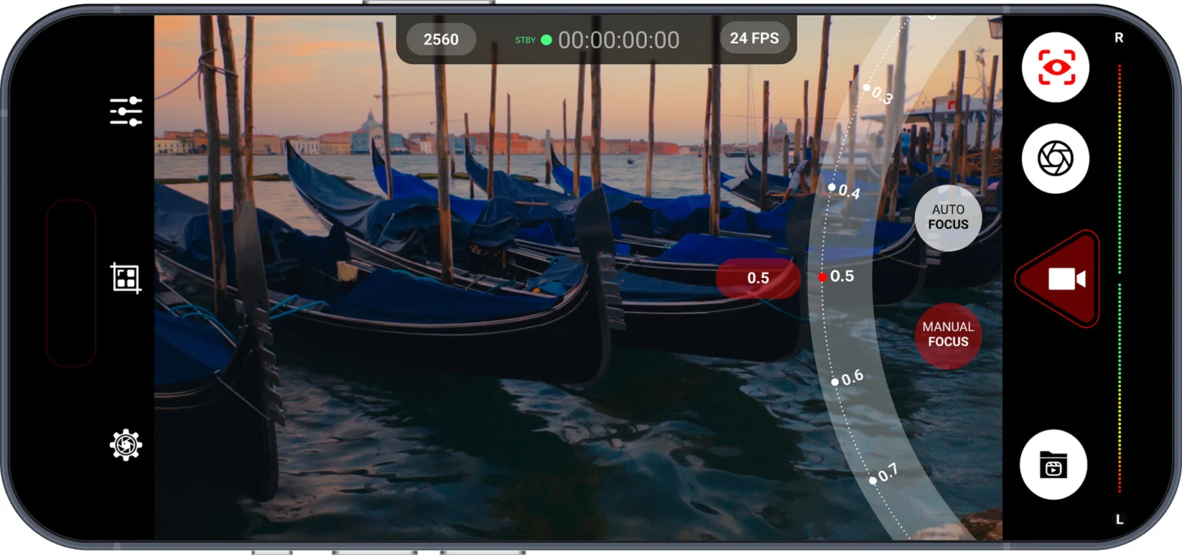Tap the red 0.5 marker on focus dial

[823, 277]
